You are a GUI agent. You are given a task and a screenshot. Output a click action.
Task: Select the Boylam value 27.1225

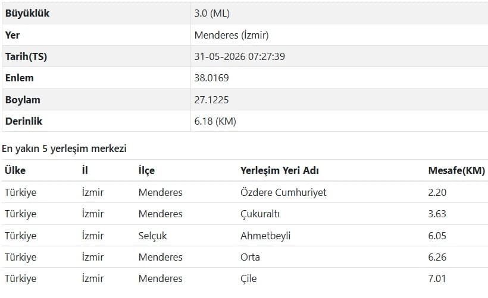click(x=211, y=100)
